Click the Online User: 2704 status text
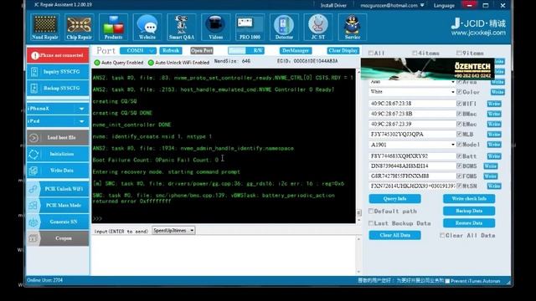This screenshot has height=301, width=536. 44,280
